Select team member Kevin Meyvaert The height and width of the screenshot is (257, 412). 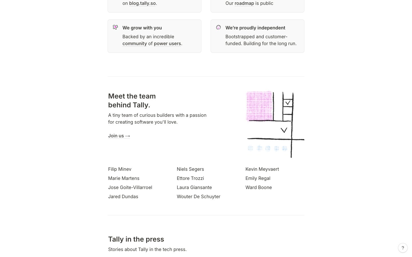(262, 169)
